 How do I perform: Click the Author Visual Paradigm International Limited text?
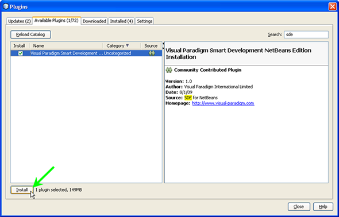pyautogui.click(x=209, y=87)
